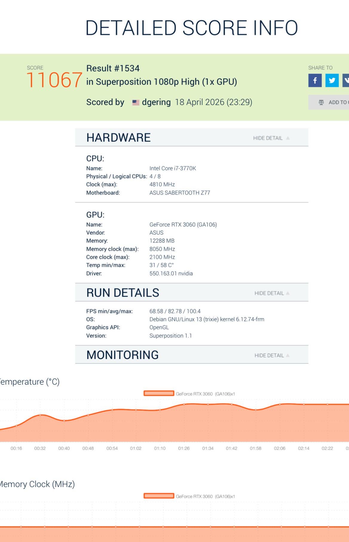Select temperature data point at 01:58

[256, 410]
